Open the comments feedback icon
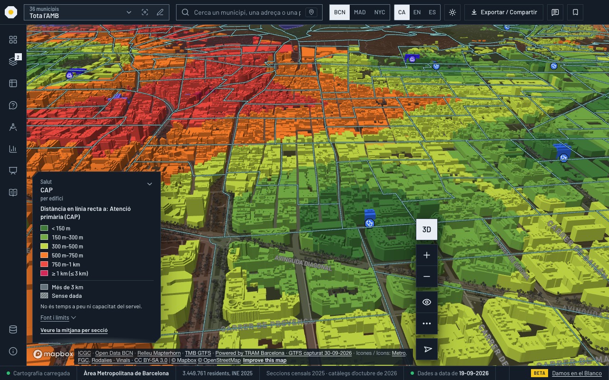The height and width of the screenshot is (380, 609). [555, 12]
